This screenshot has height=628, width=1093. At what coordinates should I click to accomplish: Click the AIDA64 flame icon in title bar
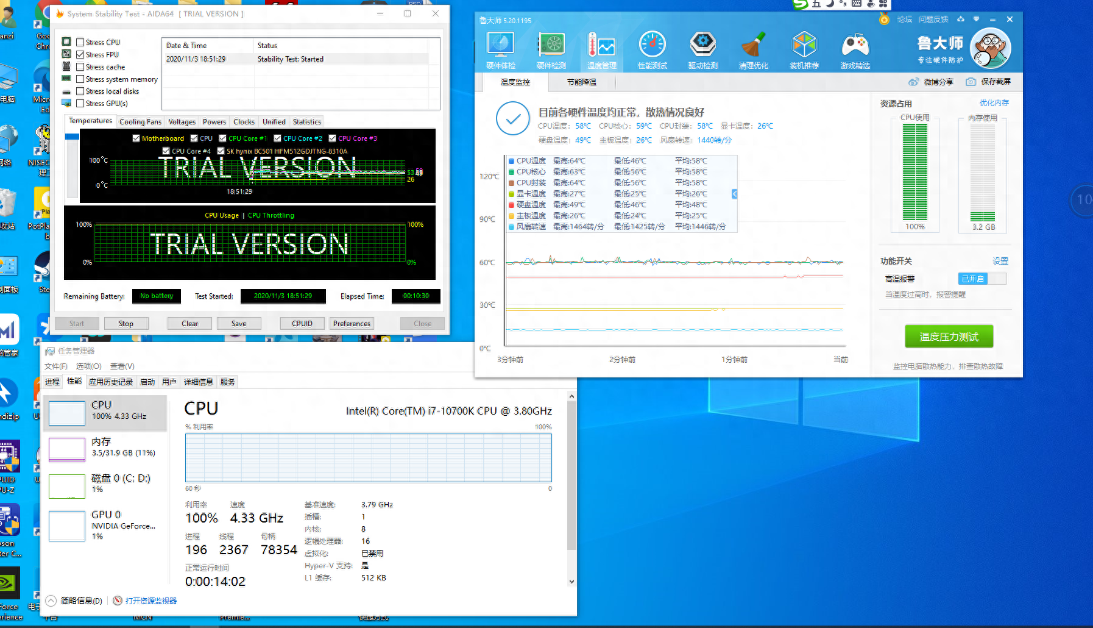coord(60,13)
